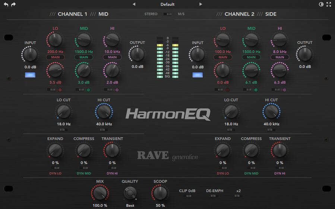Toggle Channel 1 HI CUT switch under 40.0 kHz
335x209 pixels.
pos(104,130)
